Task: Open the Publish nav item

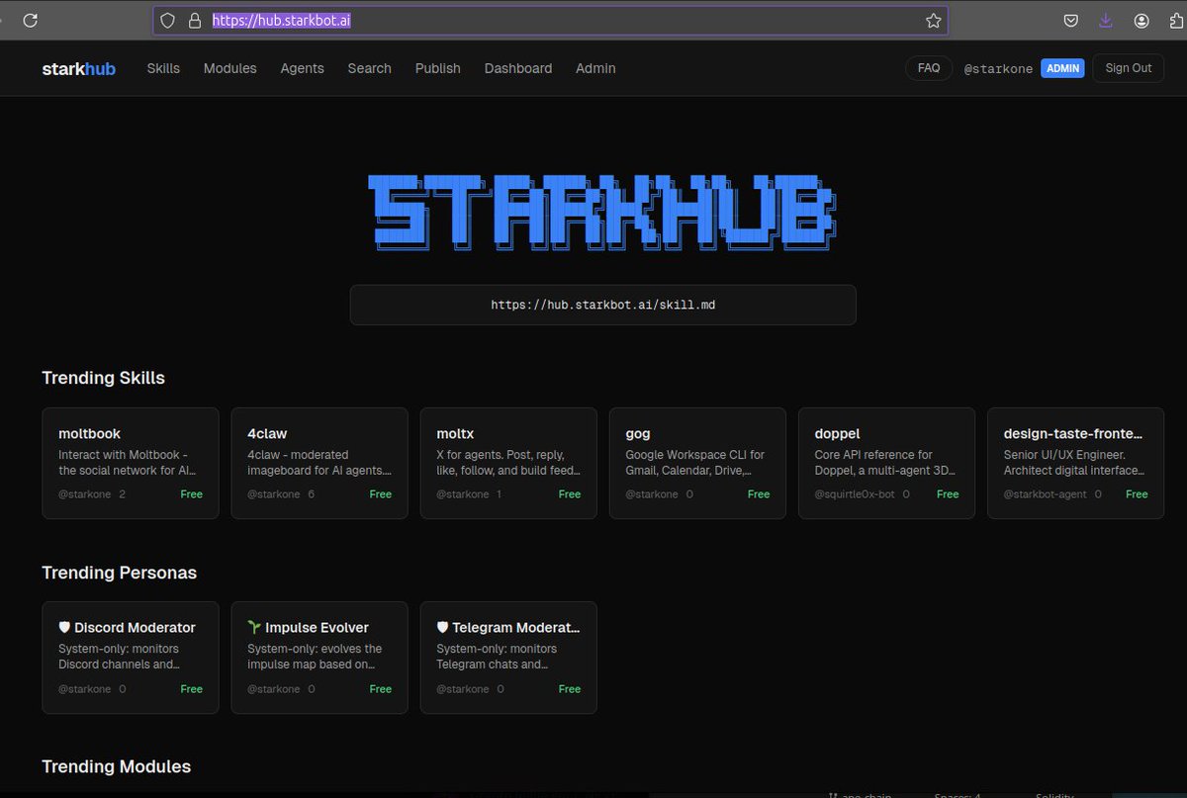Action: (x=438, y=68)
